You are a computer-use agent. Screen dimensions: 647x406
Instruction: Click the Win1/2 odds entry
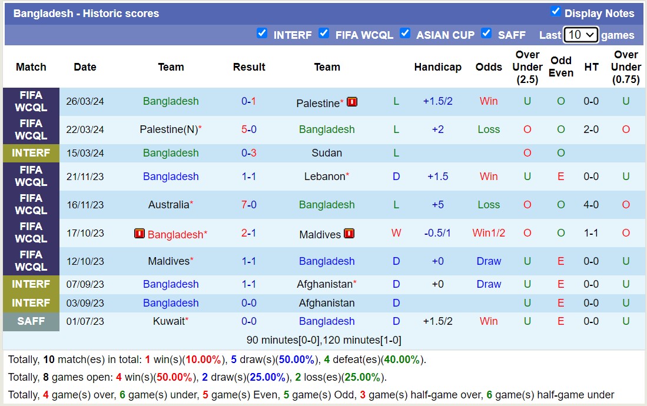[489, 233]
